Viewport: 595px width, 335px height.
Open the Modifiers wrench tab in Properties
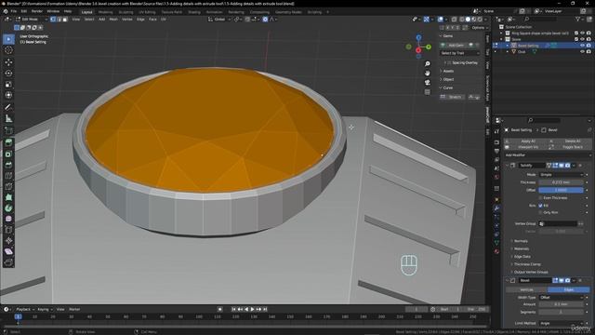[496, 208]
